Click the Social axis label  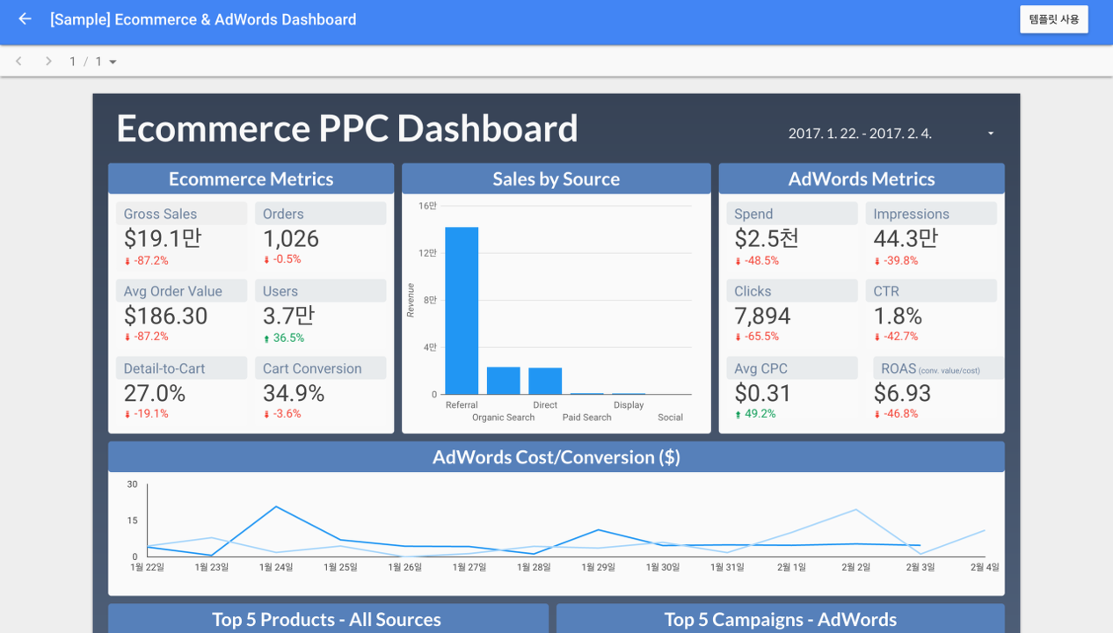[670, 418]
